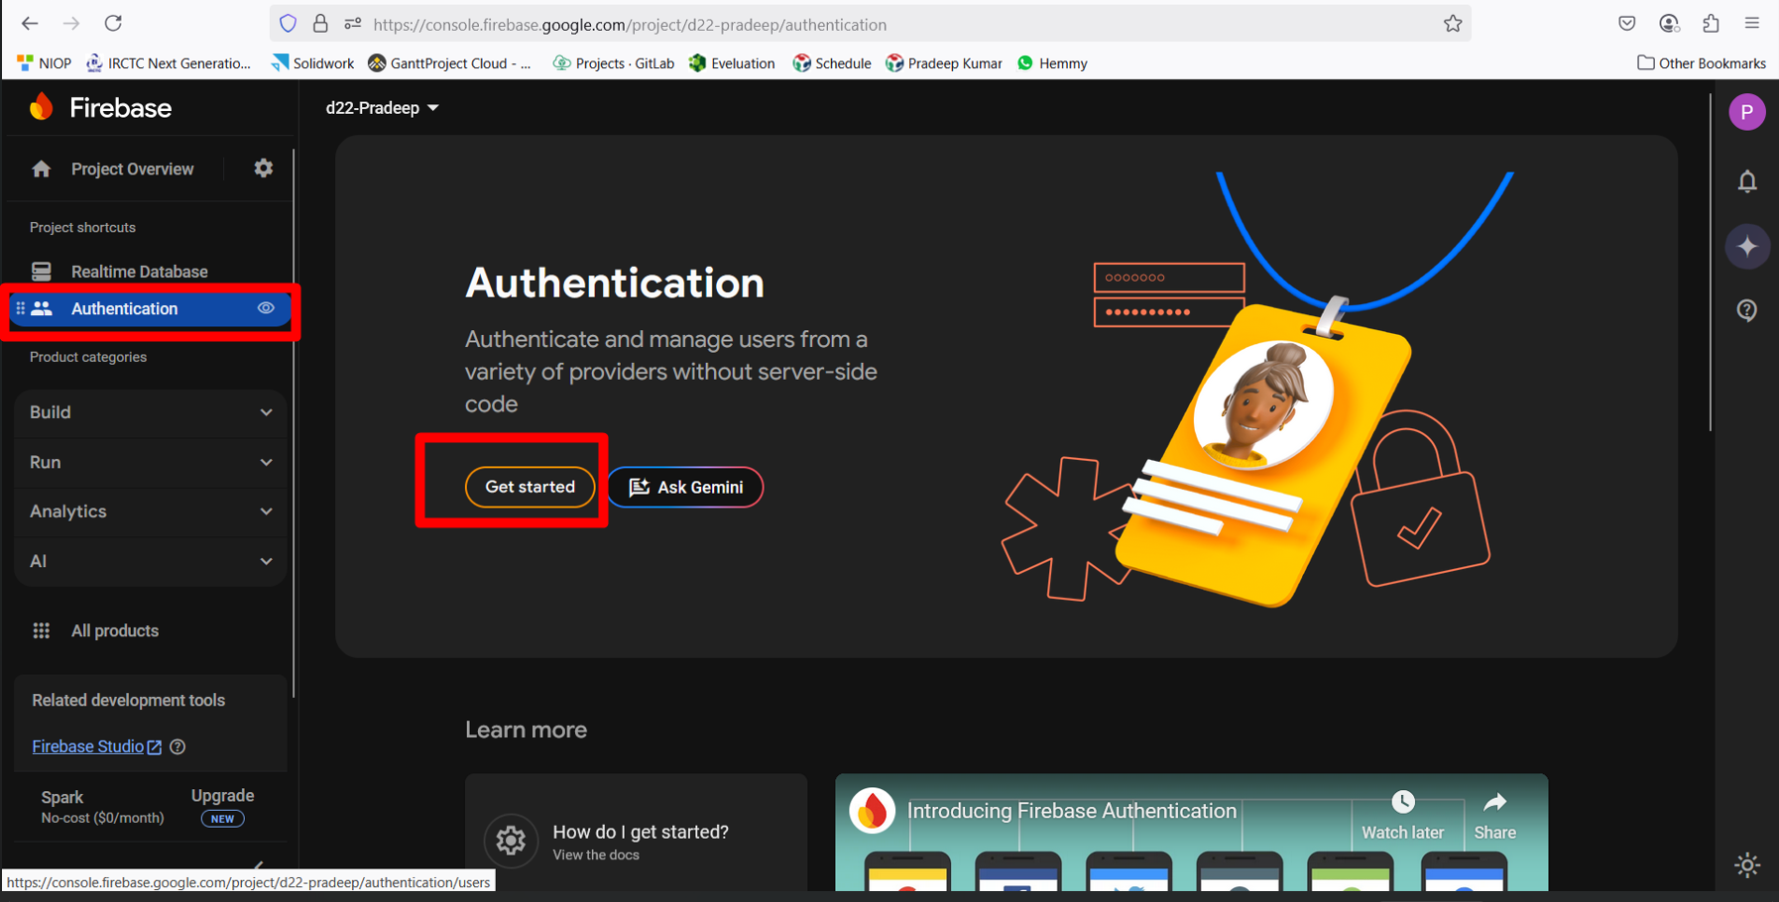This screenshot has height=902, width=1779.
Task: Open Save to Pocket icon
Action: [x=1627, y=24]
